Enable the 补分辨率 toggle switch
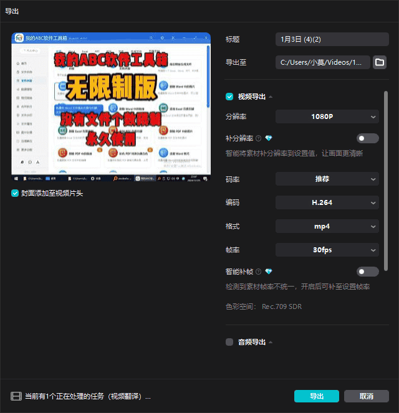399x413 pixels. point(367,138)
